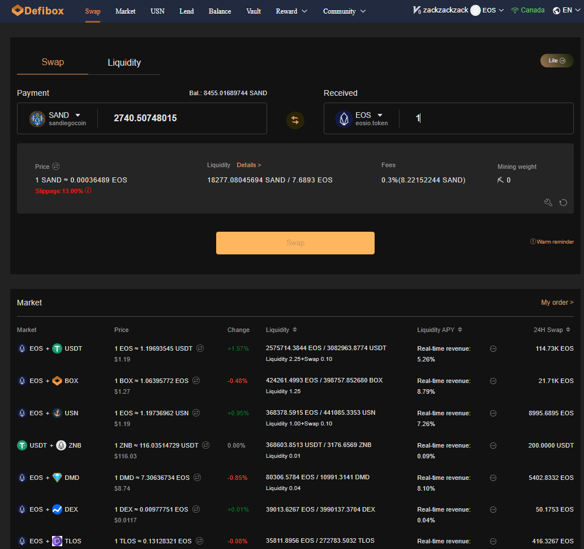
Task: Open EOS chain selector dropdown
Action: tap(493, 10)
